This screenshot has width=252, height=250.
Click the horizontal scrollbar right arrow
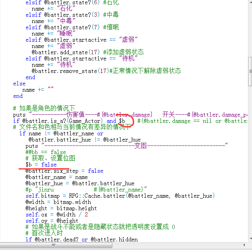click(x=244, y=245)
